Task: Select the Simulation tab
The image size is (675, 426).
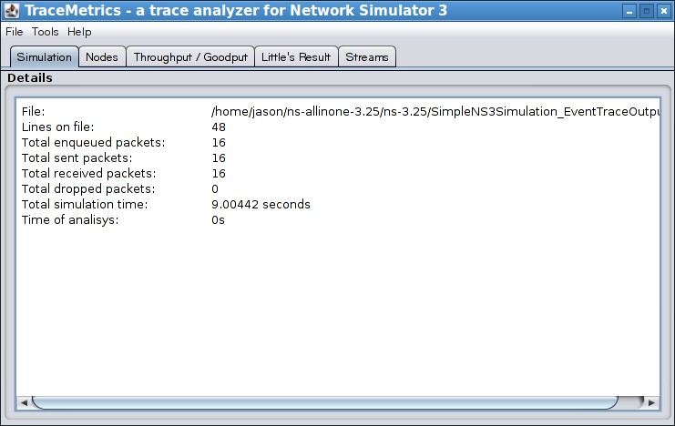Action: [x=45, y=56]
